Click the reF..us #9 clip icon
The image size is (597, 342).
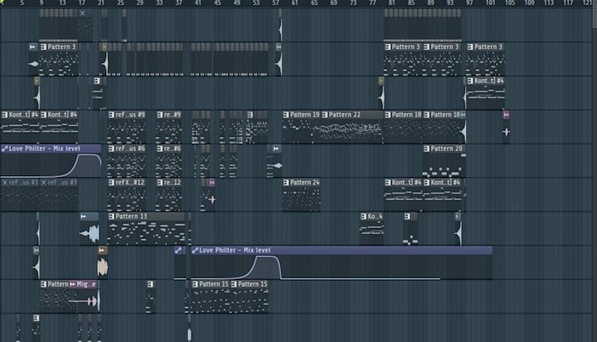pos(111,115)
